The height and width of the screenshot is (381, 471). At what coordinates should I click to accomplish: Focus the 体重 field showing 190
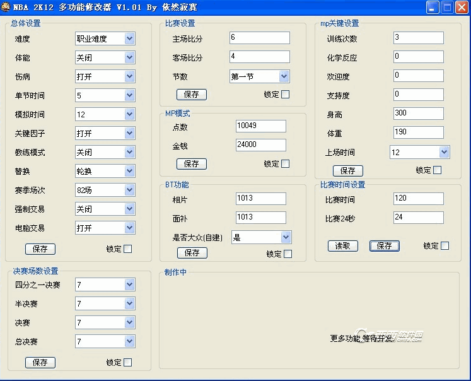(419, 132)
